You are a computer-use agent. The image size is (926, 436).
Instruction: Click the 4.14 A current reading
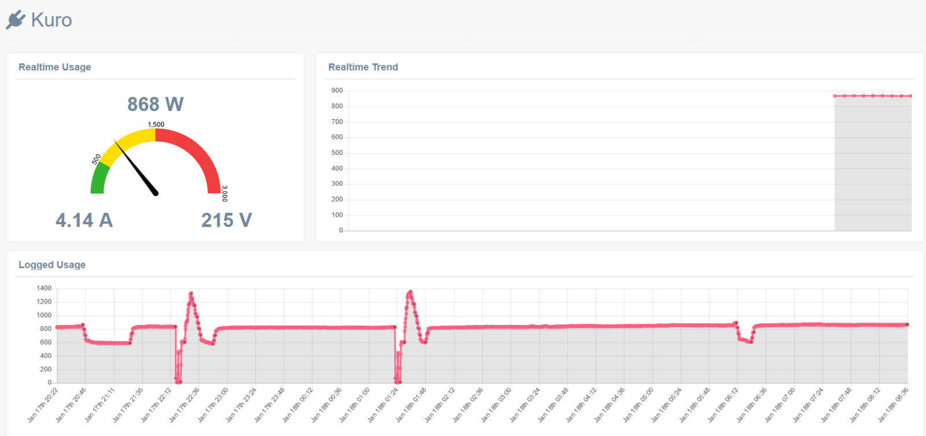click(x=84, y=220)
